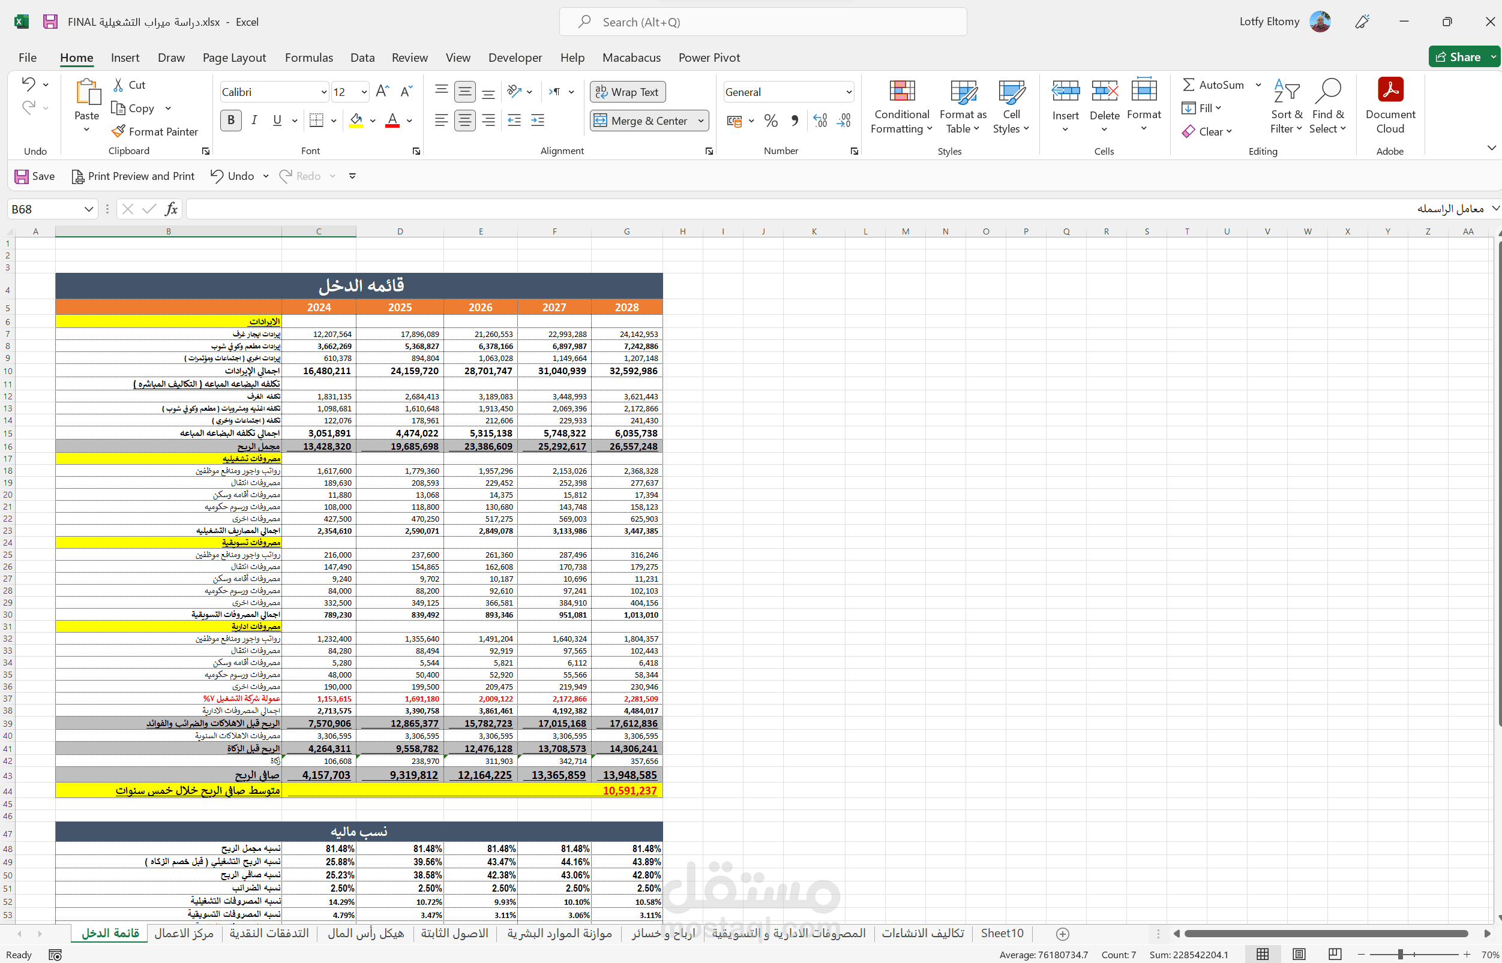Screen dimensions: 1502x963
Task: Apply Align Right to the cell
Action: pyautogui.click(x=489, y=120)
